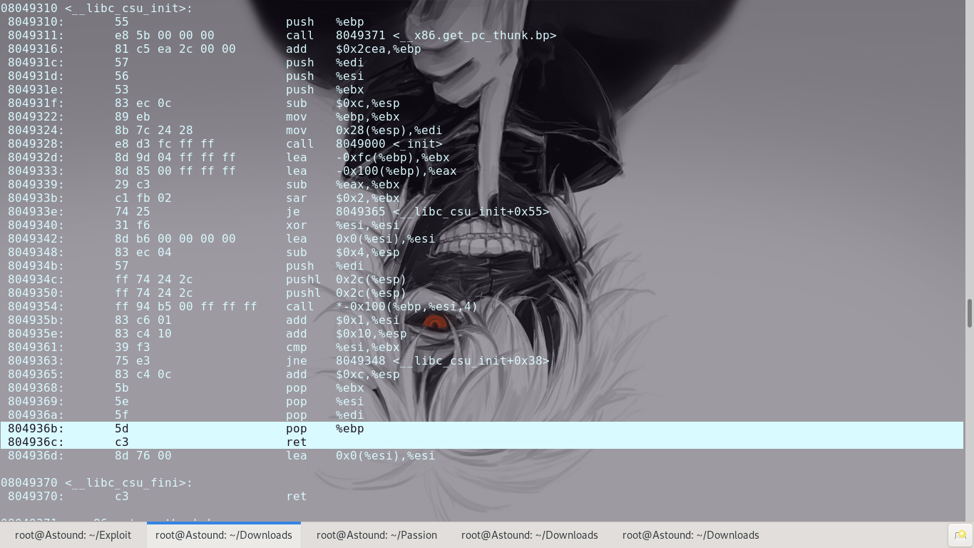This screenshot has width=974, height=548.
Task: Click the sar $0x2,%ebx instruction
Action: tap(342, 198)
